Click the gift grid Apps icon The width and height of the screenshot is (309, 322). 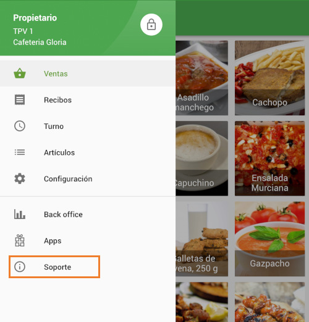pos(20,241)
